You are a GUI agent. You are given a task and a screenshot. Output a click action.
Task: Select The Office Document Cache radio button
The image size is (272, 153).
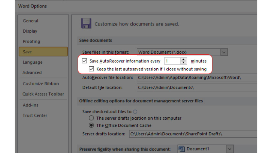[x=91, y=125]
